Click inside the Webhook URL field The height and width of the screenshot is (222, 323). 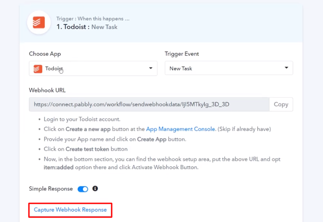tap(149, 104)
